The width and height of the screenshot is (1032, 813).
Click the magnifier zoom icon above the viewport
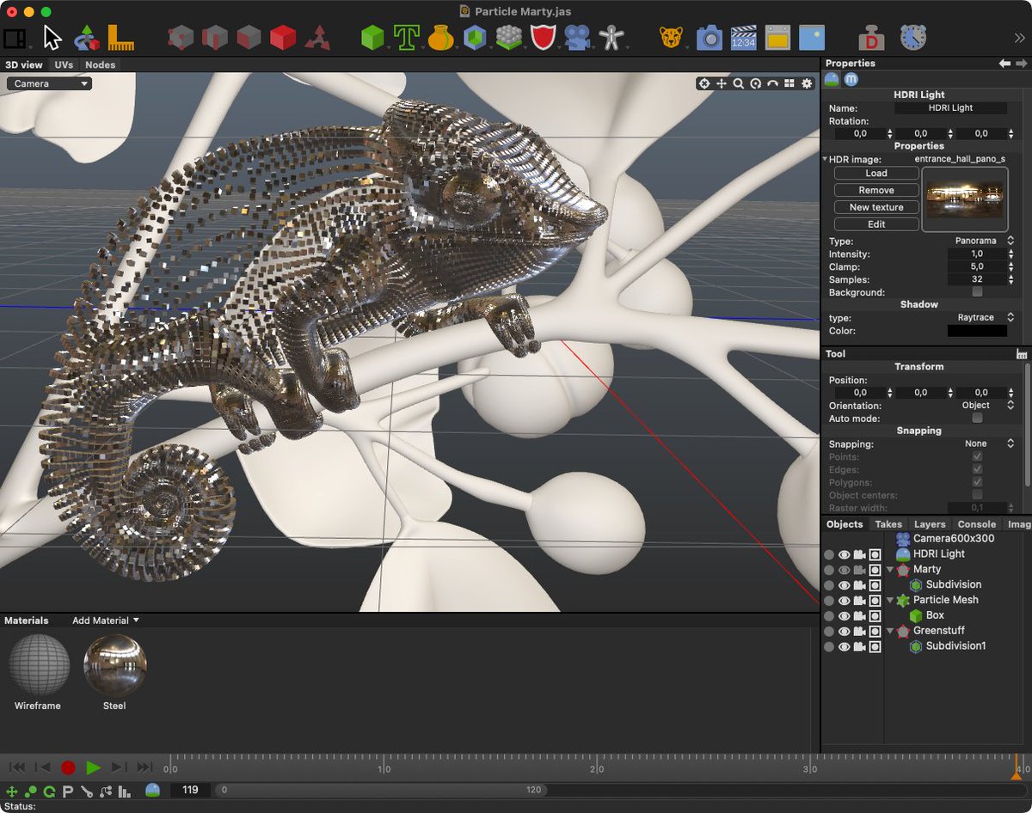click(739, 83)
